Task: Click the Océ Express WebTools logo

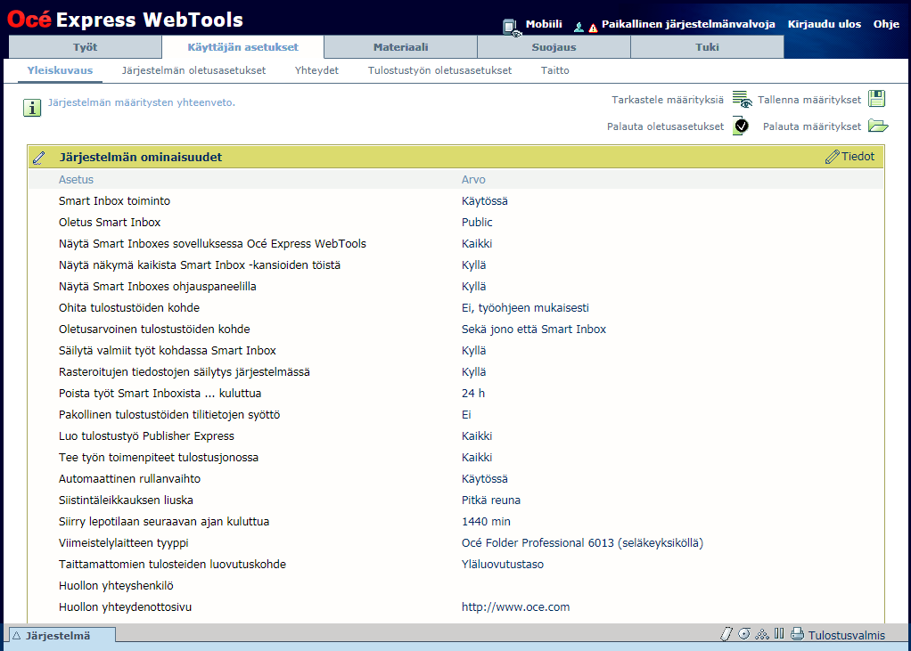Action: (126, 20)
